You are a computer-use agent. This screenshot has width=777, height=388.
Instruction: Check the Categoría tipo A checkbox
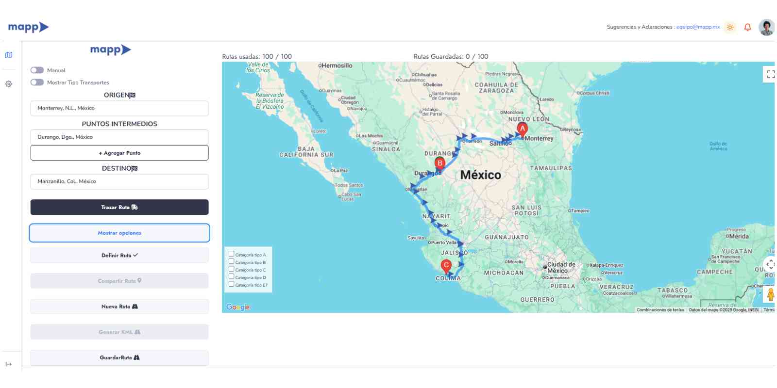pyautogui.click(x=232, y=254)
